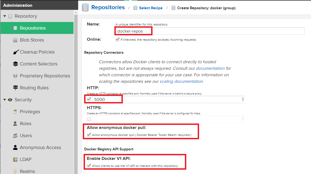The width and height of the screenshot is (311, 174).
Task: Click the Docker Registry API Support heading
Action: coord(109,149)
